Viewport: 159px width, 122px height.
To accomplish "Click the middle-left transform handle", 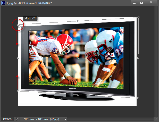I will pyautogui.click(x=18, y=58).
